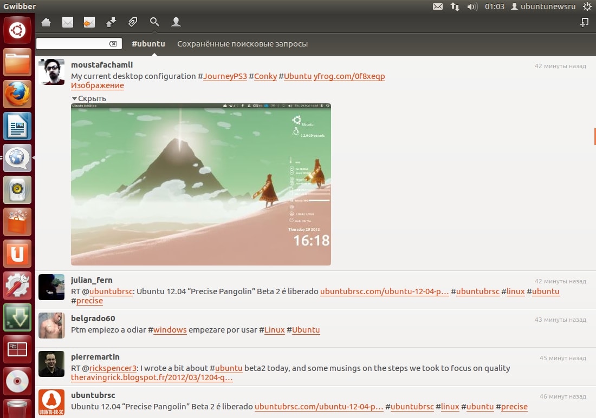Image resolution: width=596 pixels, height=418 pixels.
Task: Open the theravingrick.blogspot.fr link
Action: [x=152, y=377]
